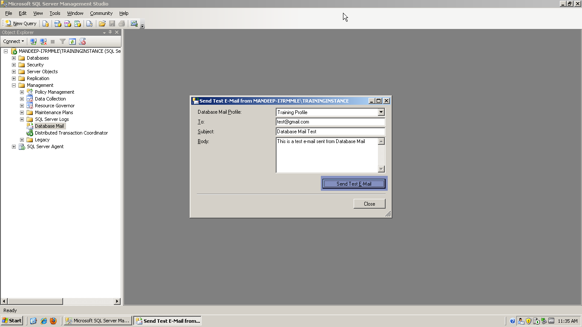The image size is (582, 327).
Task: Open the Connect dropdown in Object Explorer
Action: click(14, 41)
